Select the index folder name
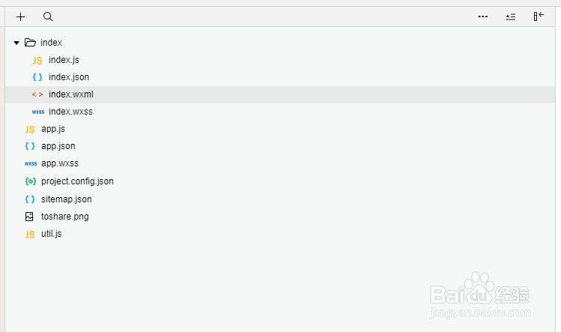The width and height of the screenshot is (561, 332). pyautogui.click(x=51, y=43)
